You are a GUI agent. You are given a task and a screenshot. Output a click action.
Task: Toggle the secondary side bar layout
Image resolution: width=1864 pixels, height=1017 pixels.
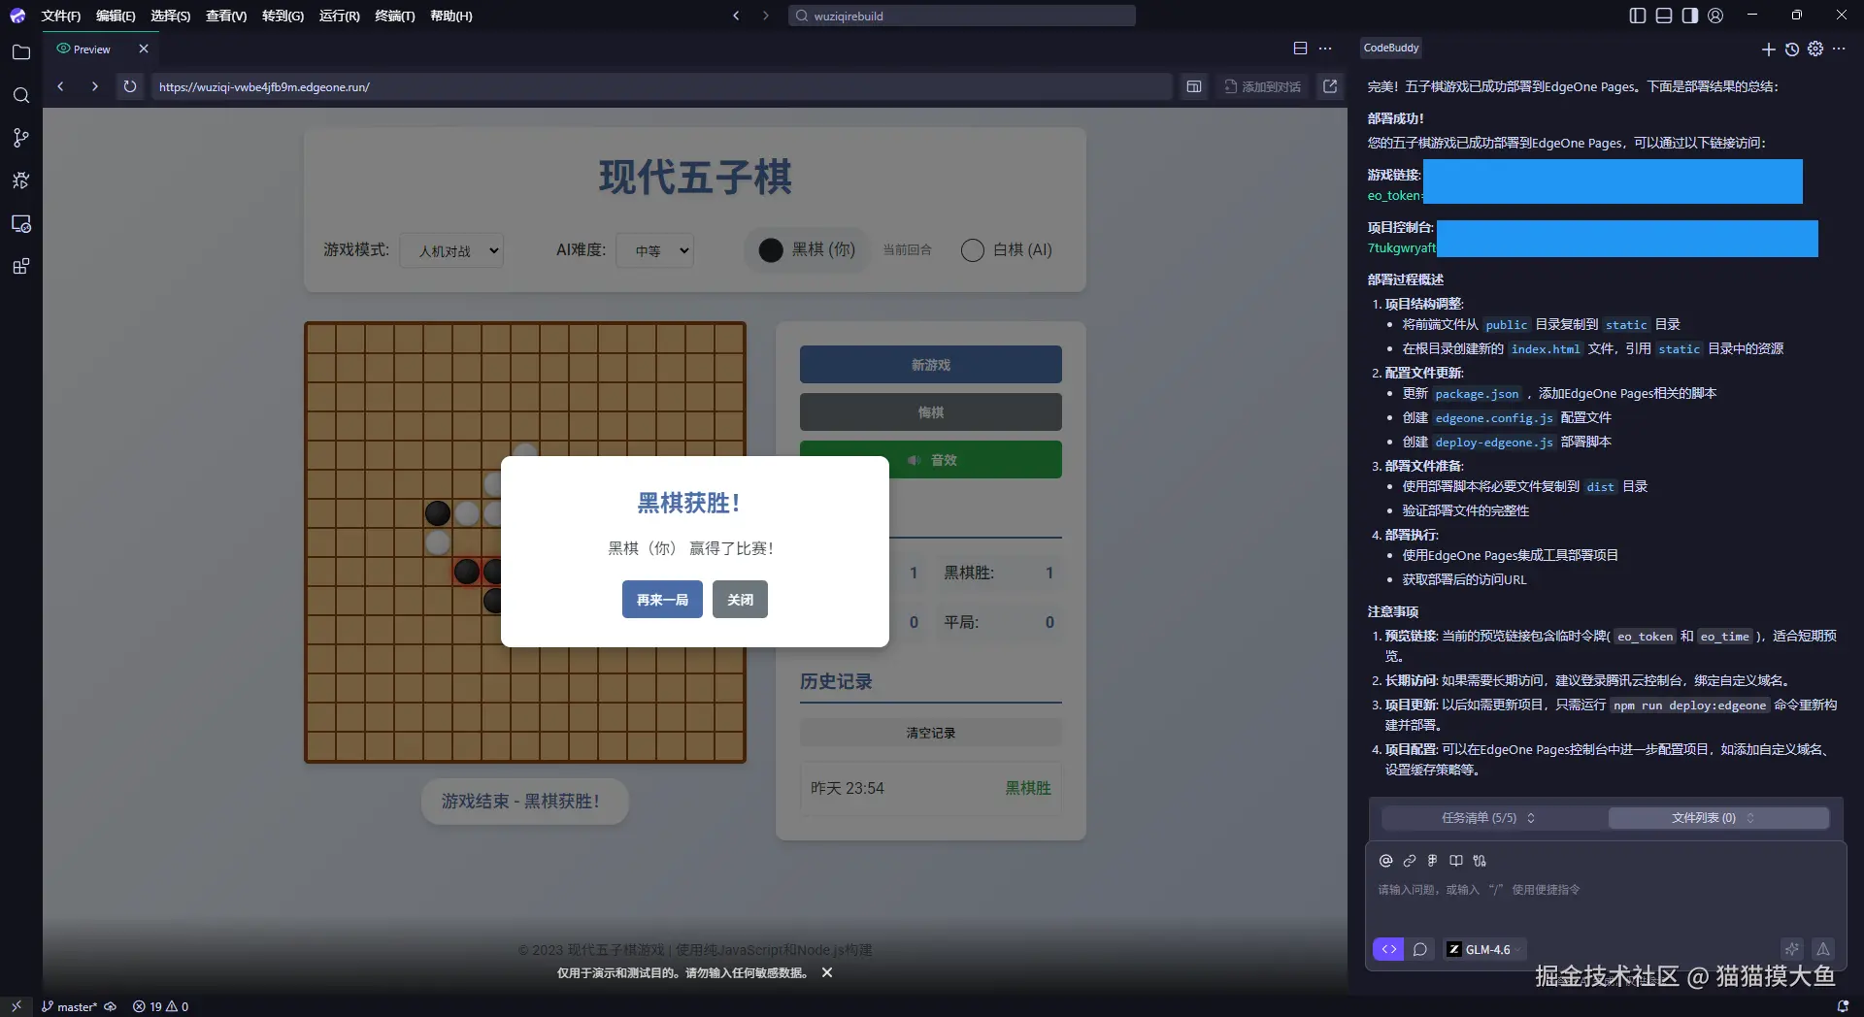(x=1690, y=16)
